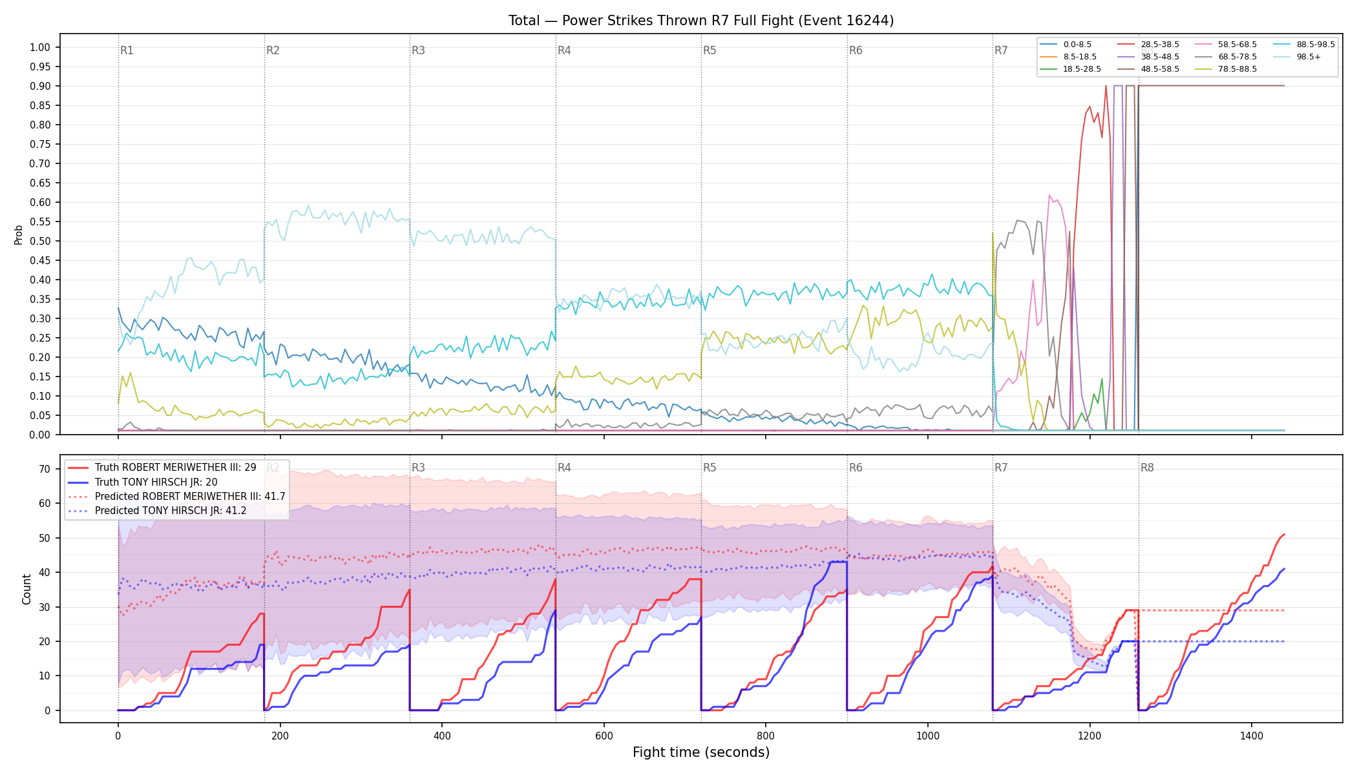1357x775 pixels.
Task: Select the '48.5-58.5' legend entry
Action: point(1148,69)
